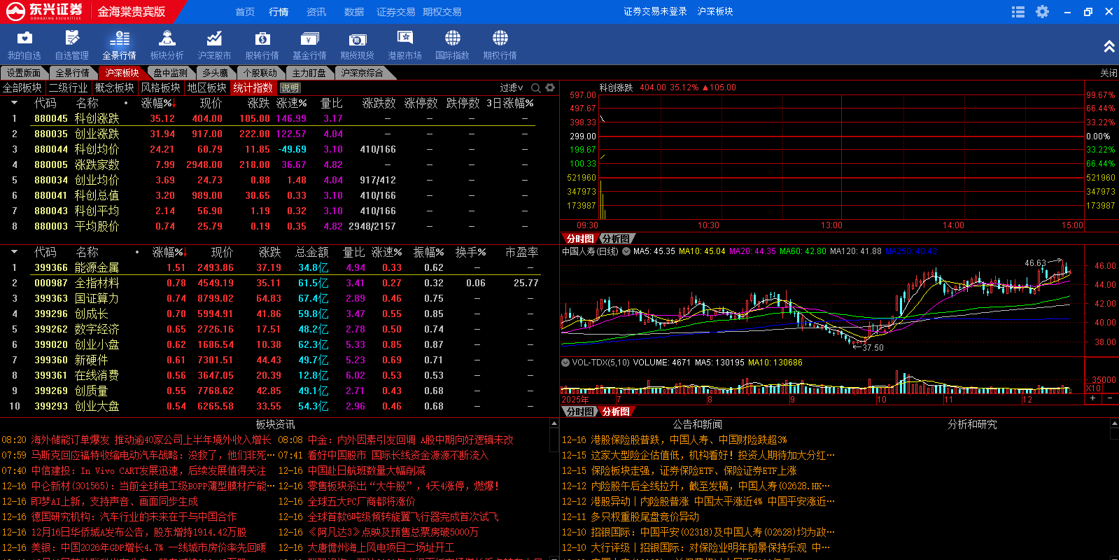
Task: Collapse the toolbar with double-chevron arrow
Action: [1109, 46]
